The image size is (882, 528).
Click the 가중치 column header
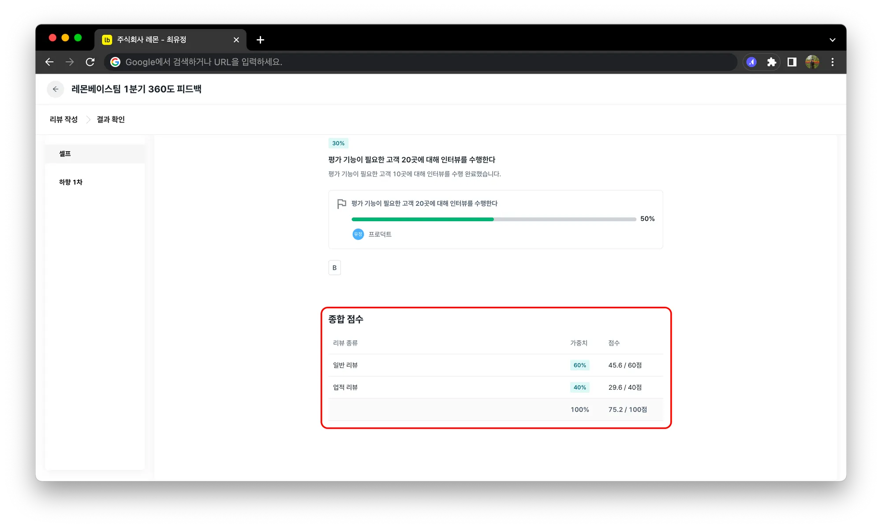(579, 343)
